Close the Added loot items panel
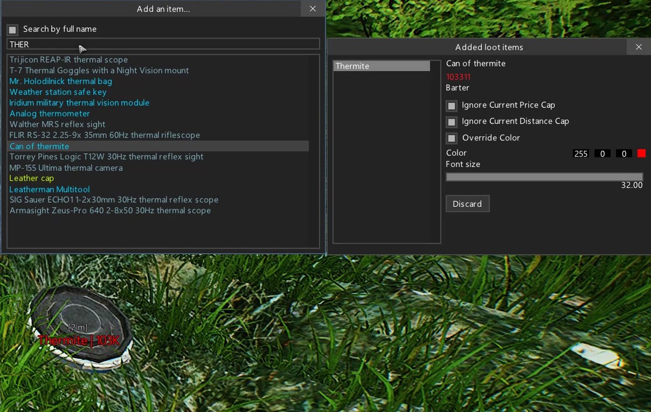The height and width of the screenshot is (412, 651). (x=639, y=47)
